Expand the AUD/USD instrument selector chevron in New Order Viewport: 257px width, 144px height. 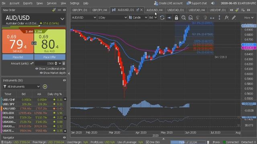62,19
